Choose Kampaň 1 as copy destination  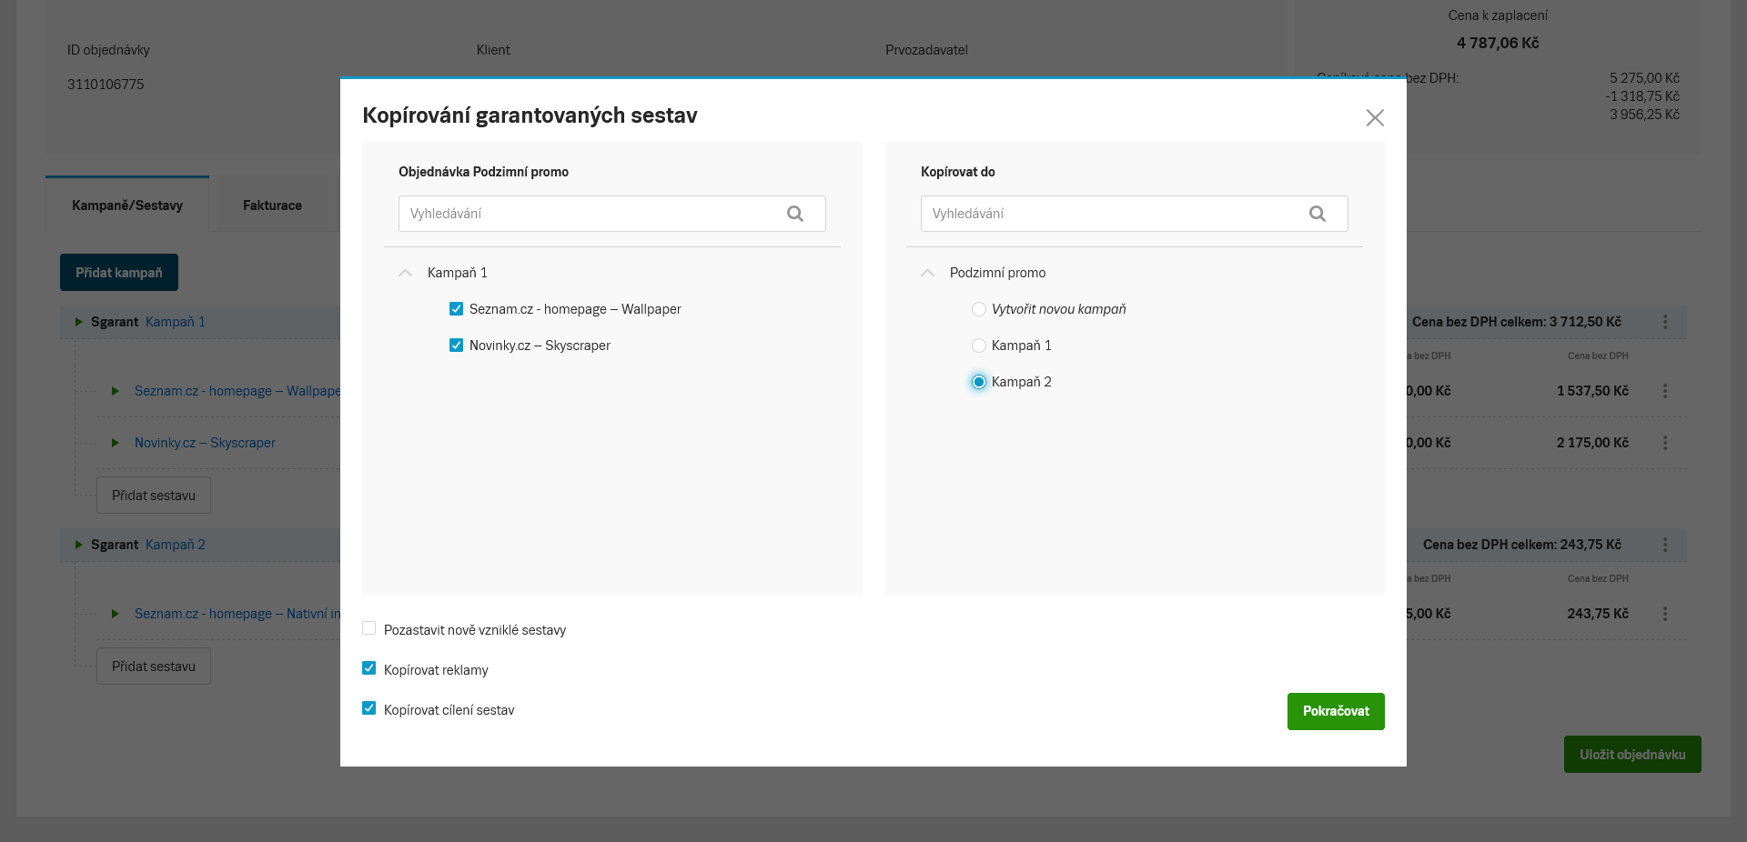tap(979, 346)
